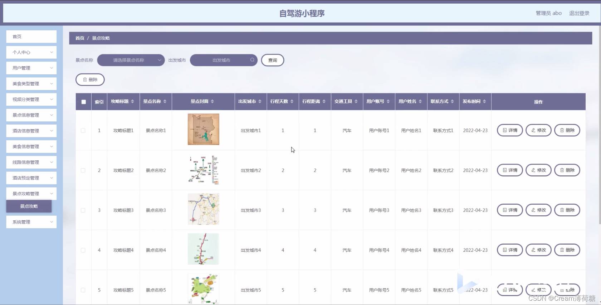
Task: Open cover thumbnail for 景点名称3
Action: click(x=204, y=209)
